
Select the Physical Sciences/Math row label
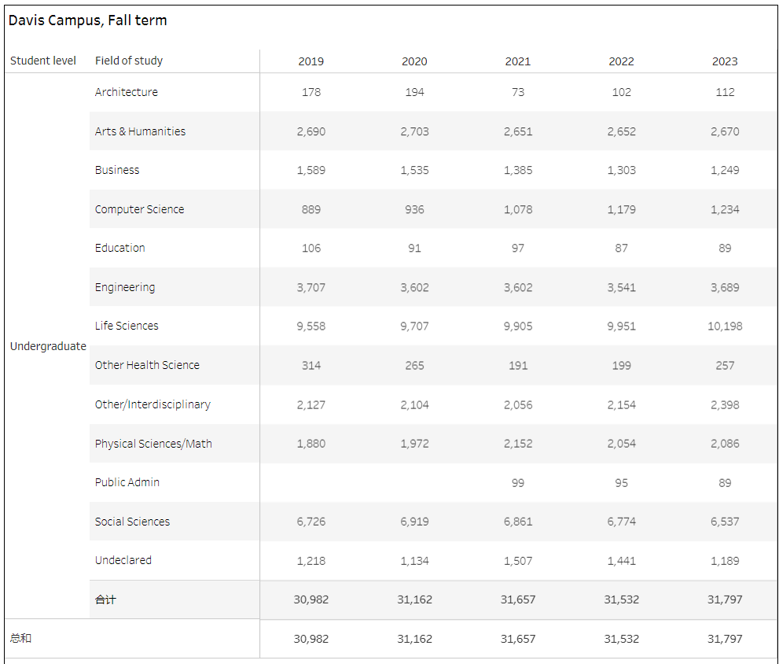153,444
